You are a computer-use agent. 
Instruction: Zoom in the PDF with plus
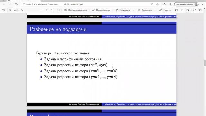coord(47,10)
